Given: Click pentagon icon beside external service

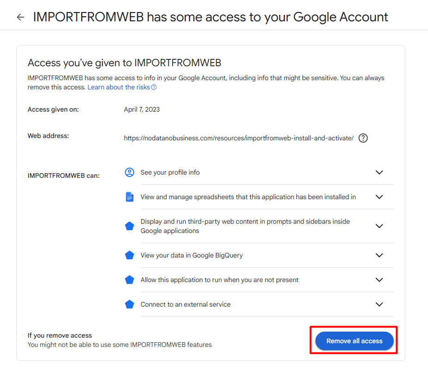Looking at the screenshot, I should [x=130, y=304].
